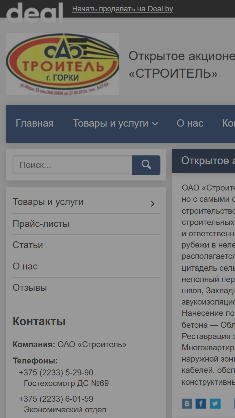Expand the sidebar Товары и услуги chevron

(x=153, y=204)
